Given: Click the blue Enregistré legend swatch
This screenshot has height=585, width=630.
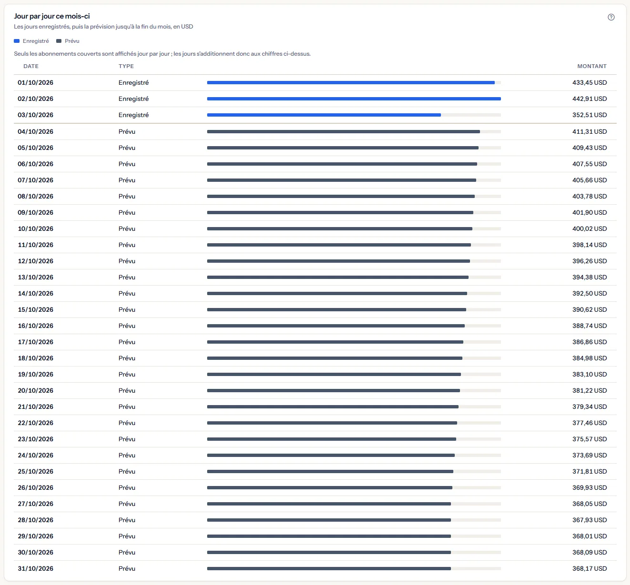Looking at the screenshot, I should [17, 41].
